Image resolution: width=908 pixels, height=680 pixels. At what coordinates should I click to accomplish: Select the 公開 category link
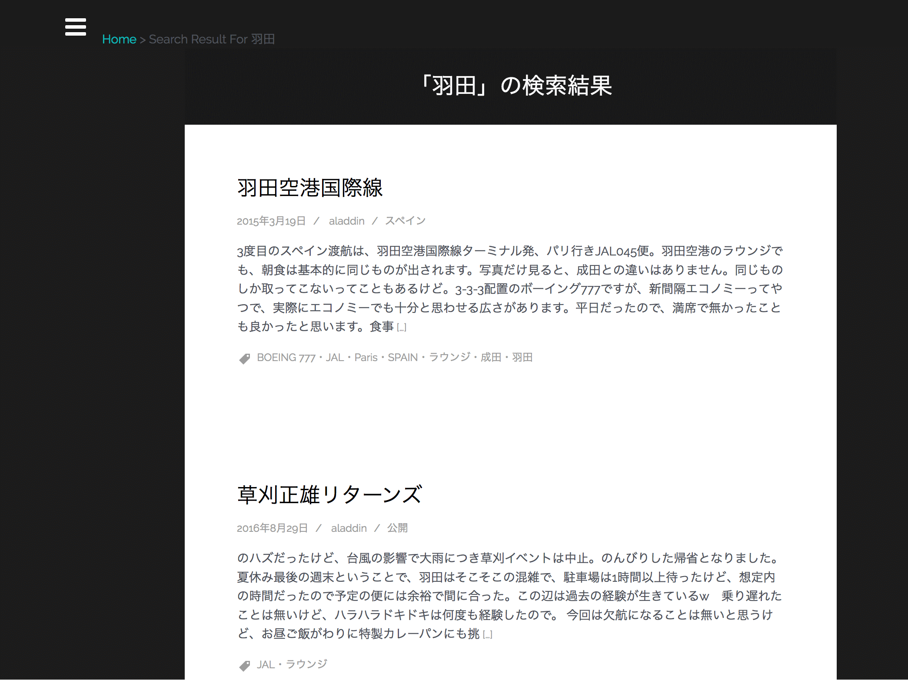(x=397, y=528)
